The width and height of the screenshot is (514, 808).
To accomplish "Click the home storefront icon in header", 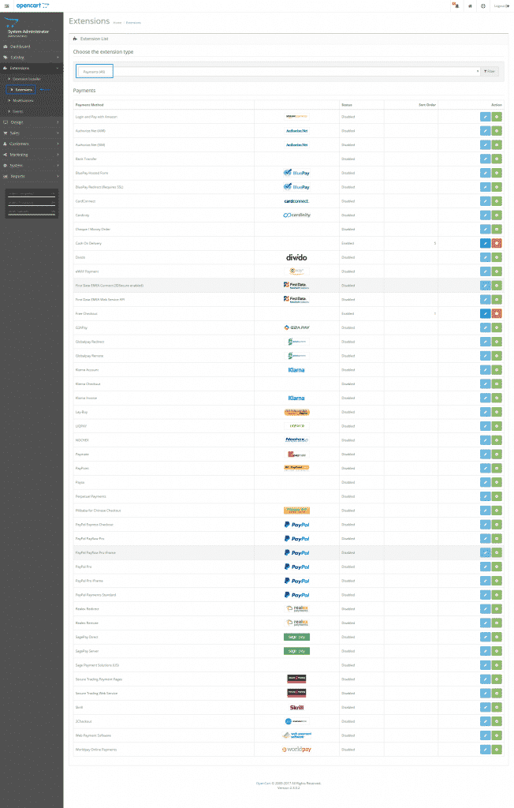I will click(470, 6).
